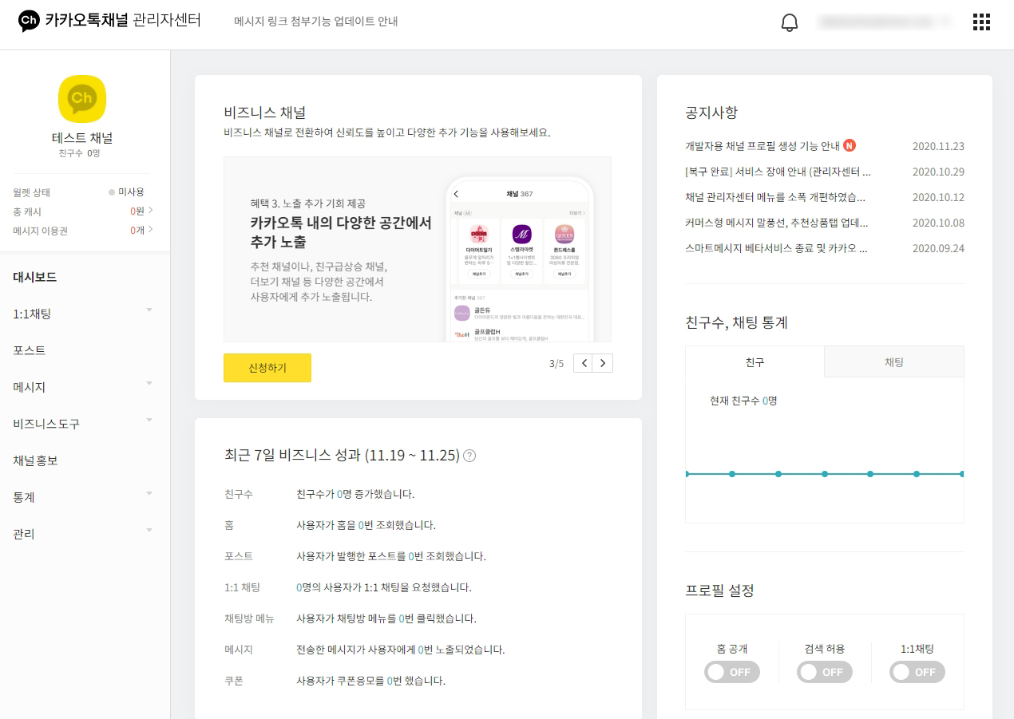The width and height of the screenshot is (1014, 719).
Task: Toggle 1:1채팅 profile switch
Action: pos(917,672)
